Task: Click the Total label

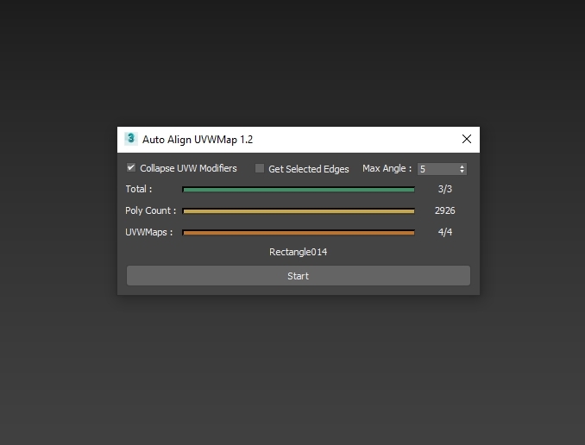Action: [138, 189]
